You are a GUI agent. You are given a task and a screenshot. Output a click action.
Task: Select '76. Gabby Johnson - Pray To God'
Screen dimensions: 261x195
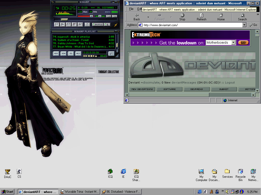click(x=83, y=43)
